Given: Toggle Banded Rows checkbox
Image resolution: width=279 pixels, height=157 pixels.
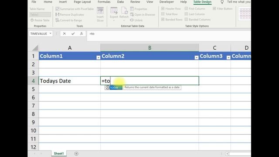Looking at the screenshot, I should [x=163, y=20].
